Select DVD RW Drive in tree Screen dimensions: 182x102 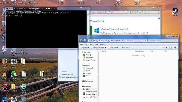point(90,94)
